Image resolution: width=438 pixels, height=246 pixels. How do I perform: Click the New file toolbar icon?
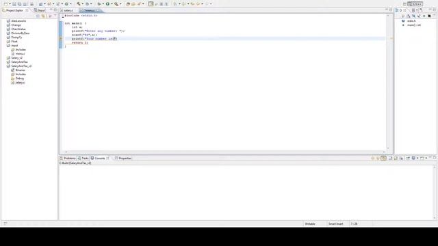pyautogui.click(x=5, y=4)
